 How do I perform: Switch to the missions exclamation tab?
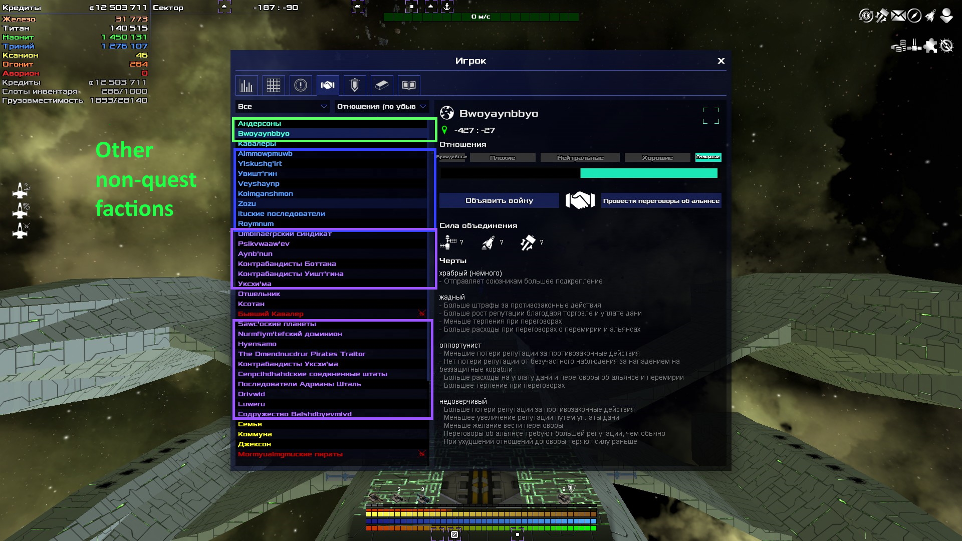point(301,86)
